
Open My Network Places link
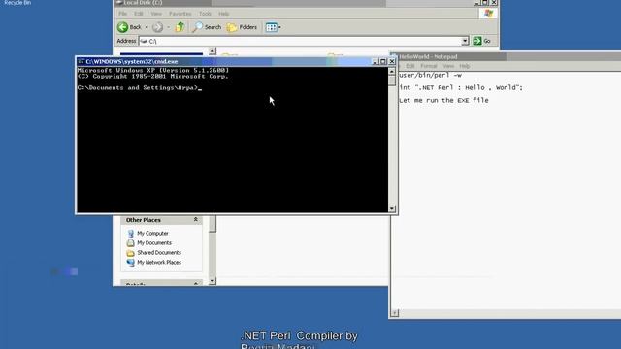(x=159, y=263)
